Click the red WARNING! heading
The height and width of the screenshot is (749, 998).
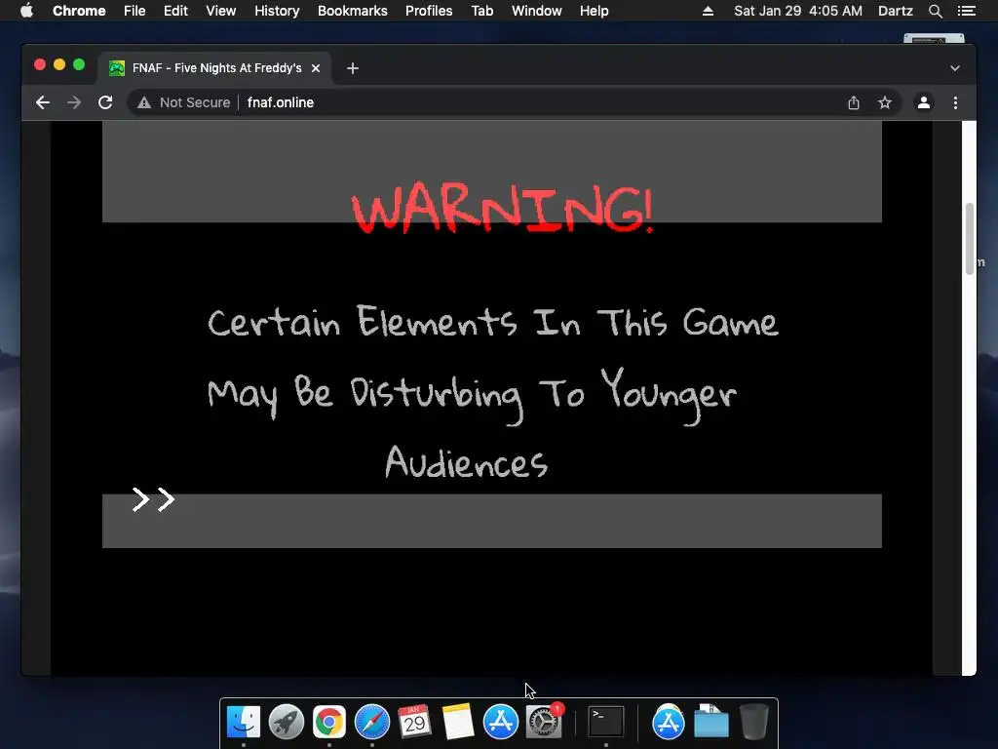pos(503,209)
